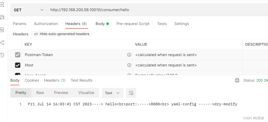Uncheck the Host header checkbox
The width and height of the screenshot is (268, 122).
[18, 65]
